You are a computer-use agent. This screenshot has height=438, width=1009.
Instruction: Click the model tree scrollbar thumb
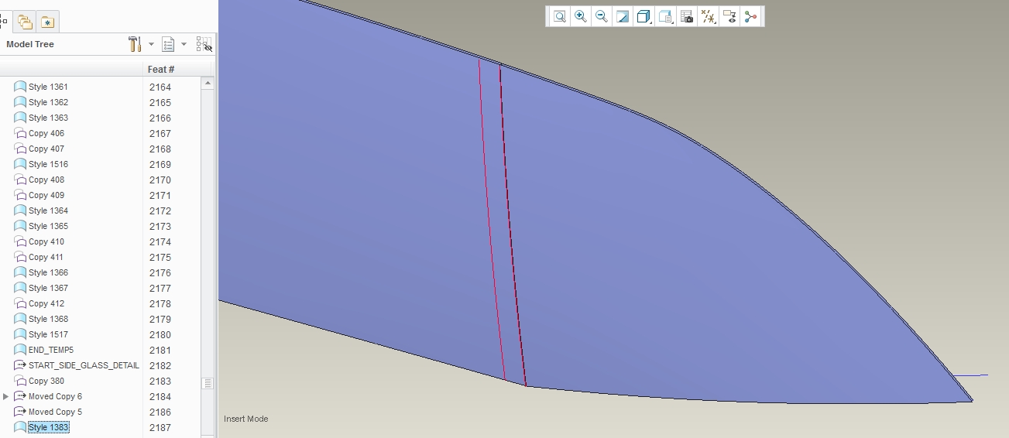208,383
